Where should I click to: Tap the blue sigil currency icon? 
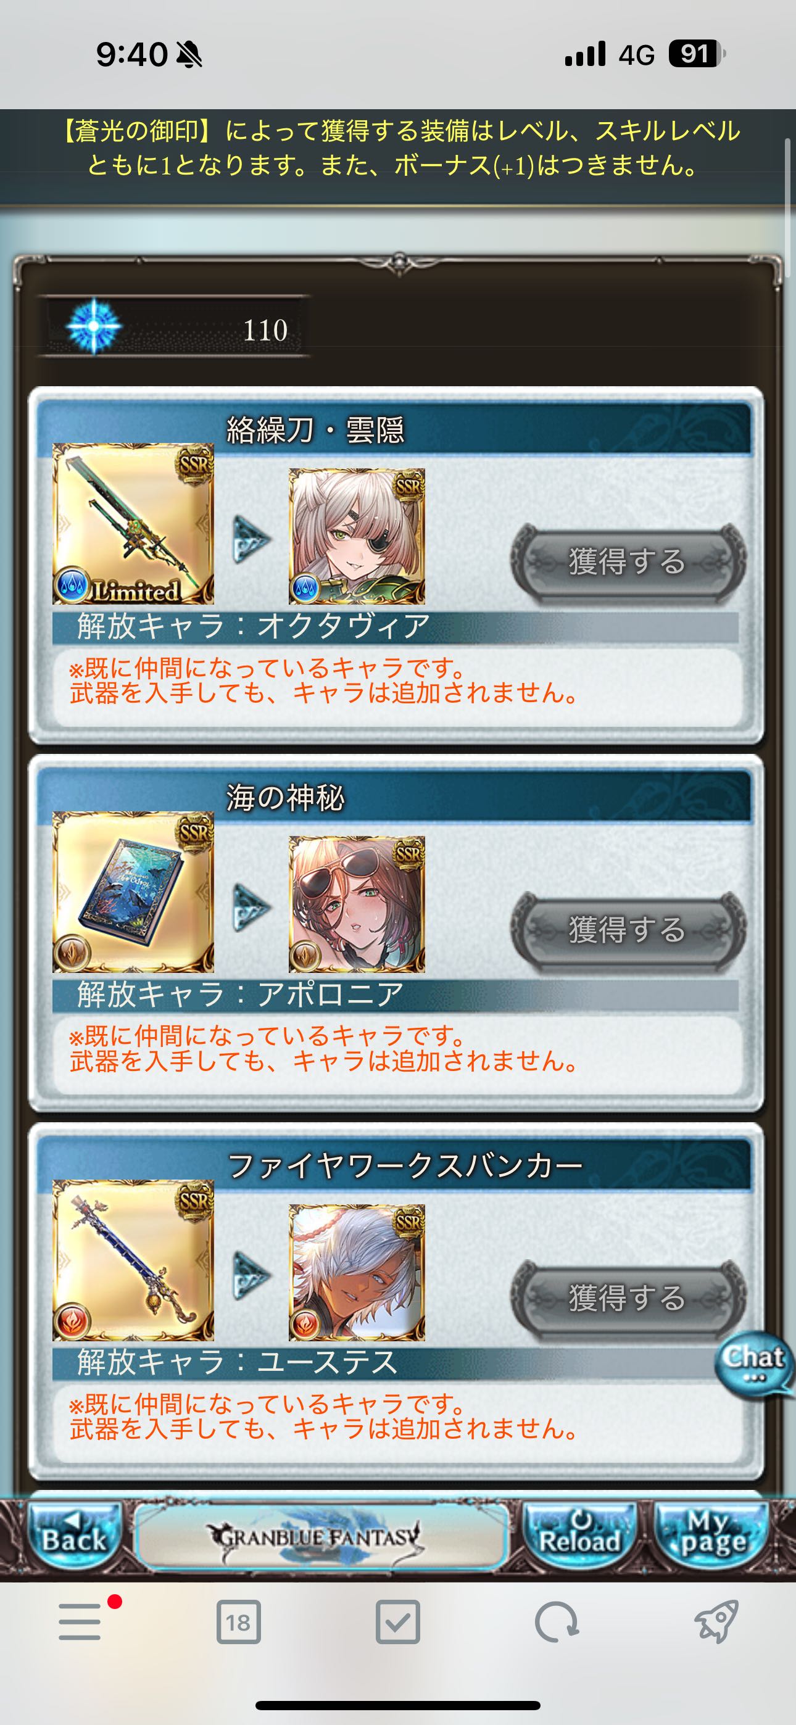(x=94, y=326)
